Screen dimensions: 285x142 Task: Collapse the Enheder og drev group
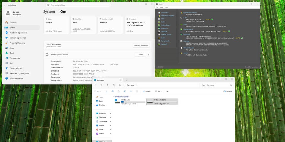pos(114,97)
